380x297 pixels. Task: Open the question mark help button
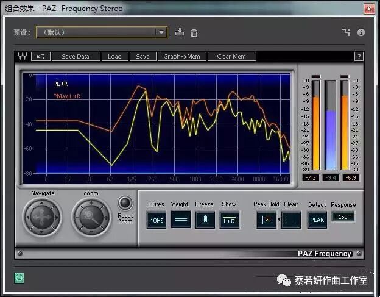pyautogui.click(x=359, y=57)
